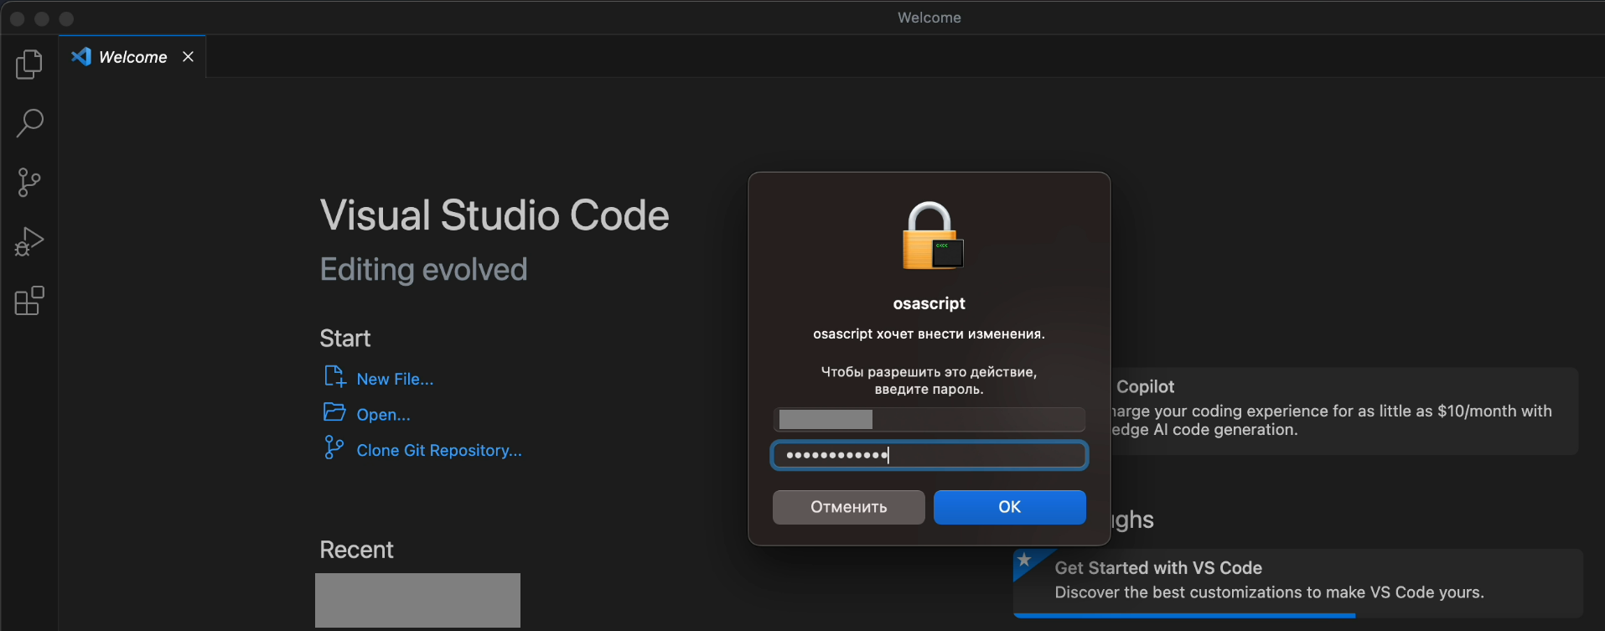Select the Welcome editor tab
Image resolution: width=1605 pixels, height=631 pixels.
coord(132,57)
